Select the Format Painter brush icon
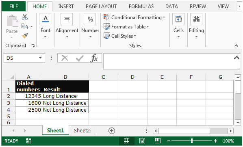This screenshot has height=147, width=243. pos(25,36)
